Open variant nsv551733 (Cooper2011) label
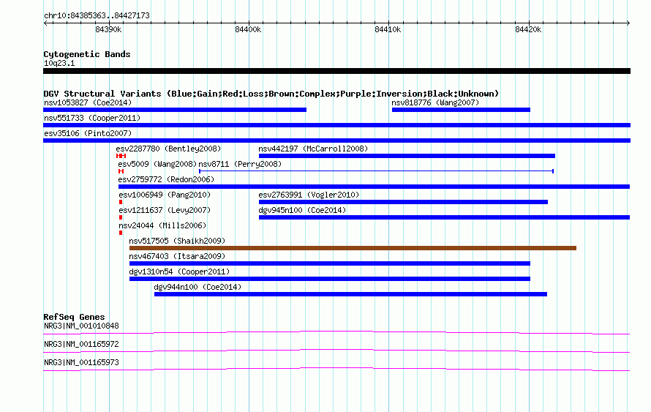 point(92,118)
